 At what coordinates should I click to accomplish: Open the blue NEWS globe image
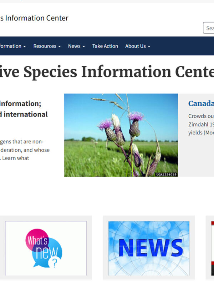click(x=149, y=247)
